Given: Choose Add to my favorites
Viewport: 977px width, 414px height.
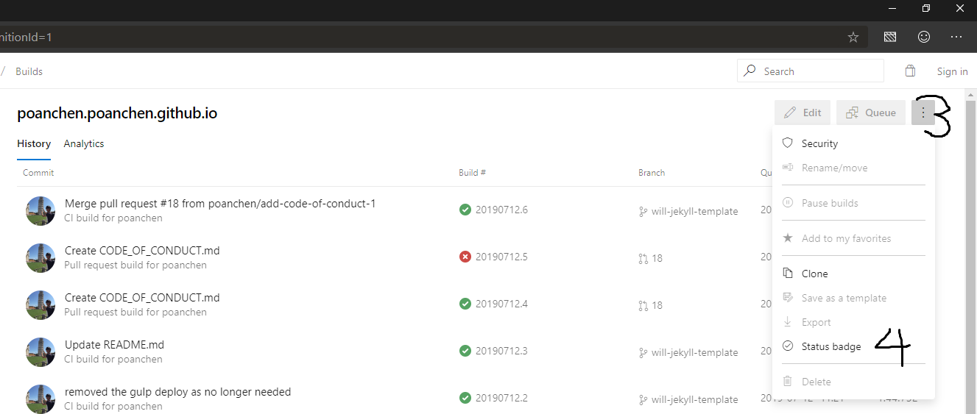Looking at the screenshot, I should pos(853,238).
